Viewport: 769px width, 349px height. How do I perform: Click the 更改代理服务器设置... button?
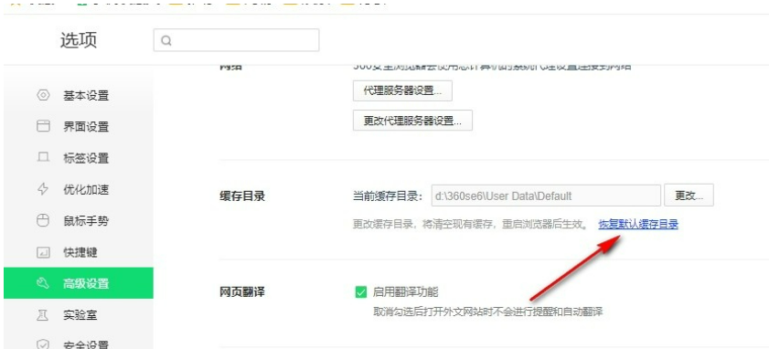click(412, 121)
